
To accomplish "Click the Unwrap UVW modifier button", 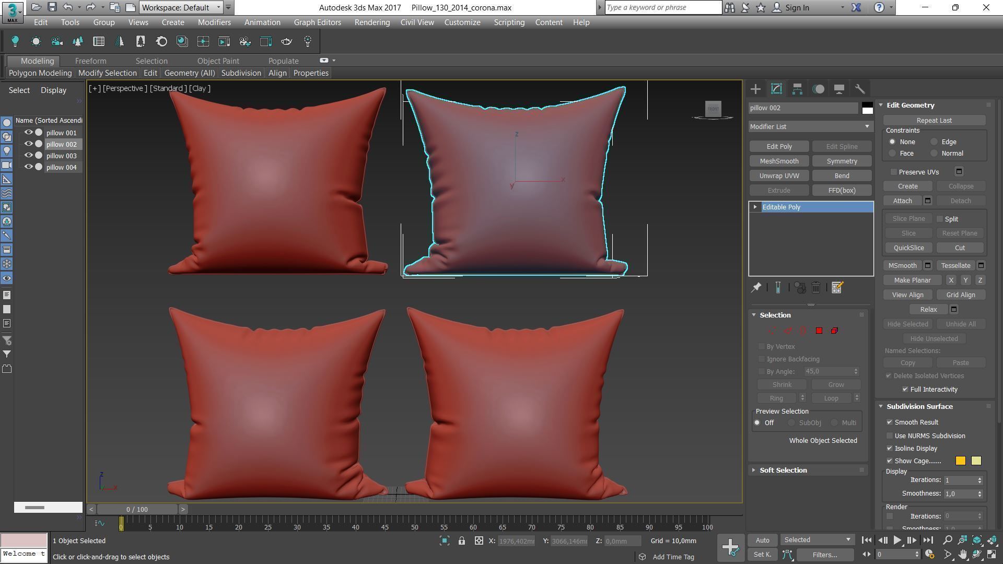I will pos(779,175).
